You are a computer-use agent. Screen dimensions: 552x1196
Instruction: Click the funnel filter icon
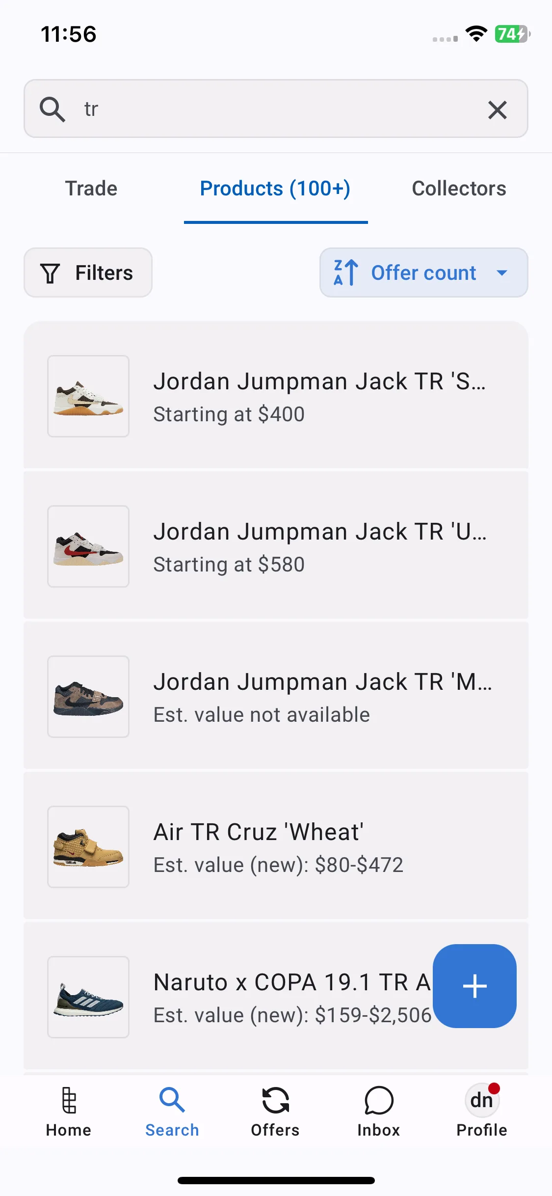point(50,273)
